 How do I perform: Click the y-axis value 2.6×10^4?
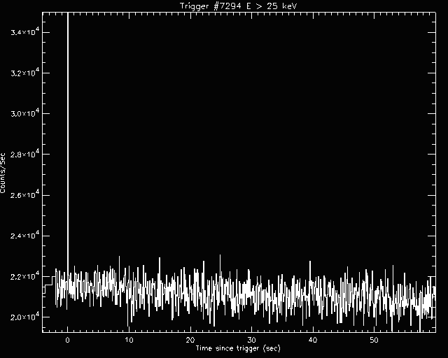pos(24,195)
